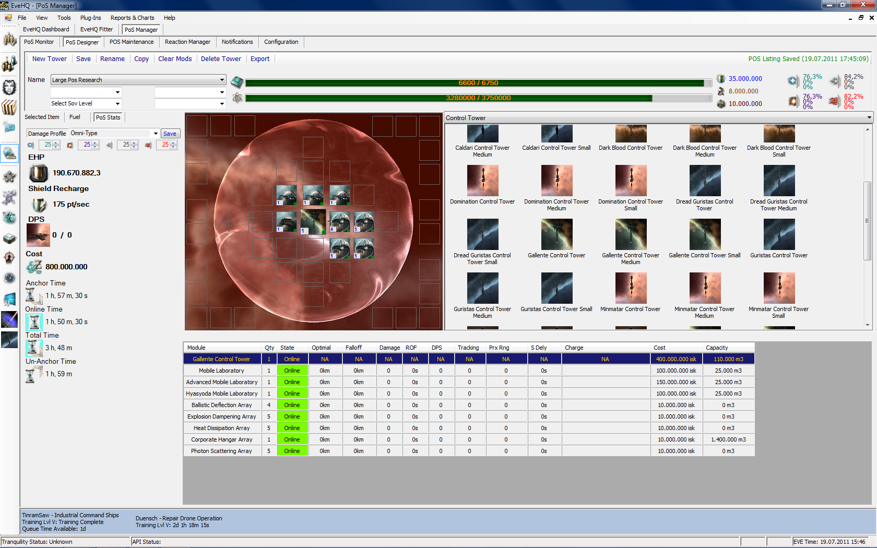Image resolution: width=877 pixels, height=548 pixels.
Task: Switch to the PoS Monitor tab
Action: 39,42
